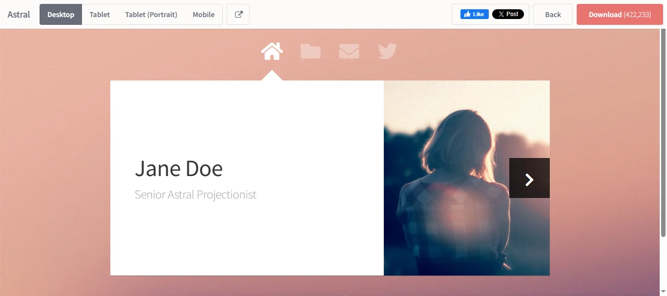This screenshot has height=296, width=667.
Task: Click the Astral template title
Action: click(19, 15)
